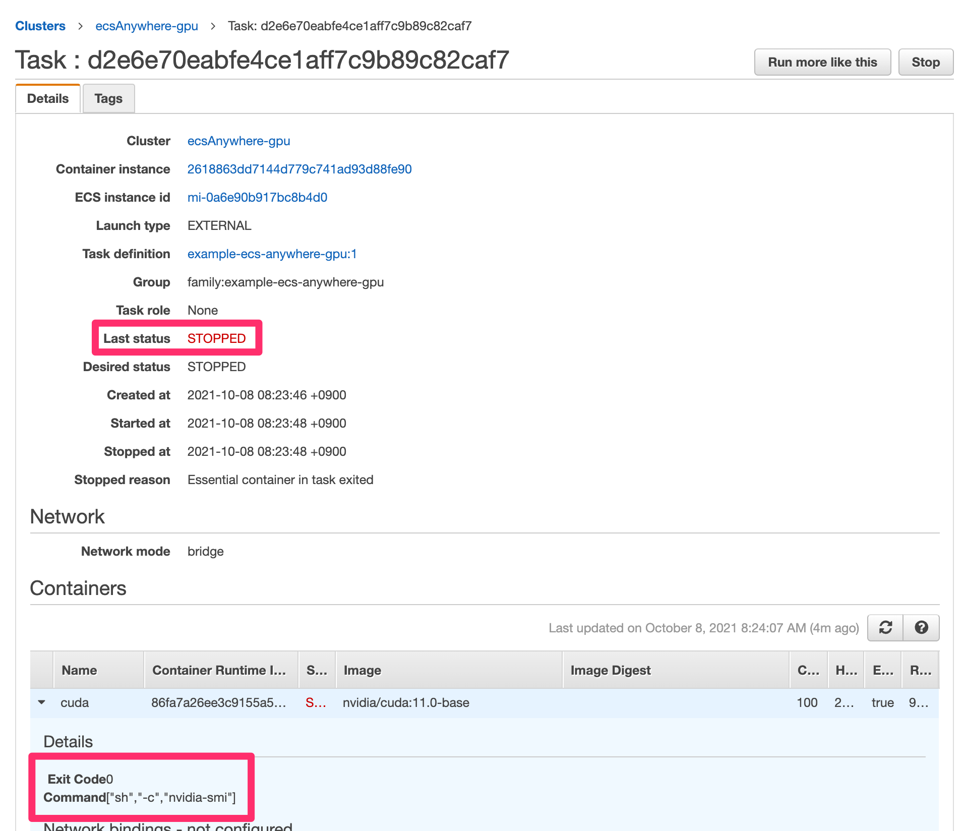Open the Clusters breadcrumb link
The width and height of the screenshot is (964, 831).
40,26
